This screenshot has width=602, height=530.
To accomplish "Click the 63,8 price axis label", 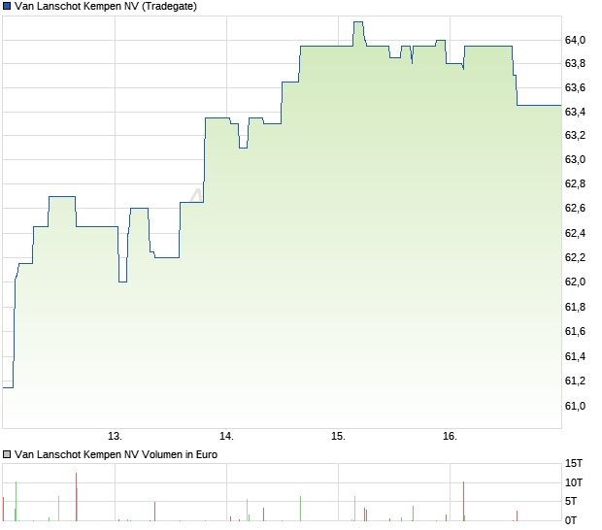I will click(575, 63).
